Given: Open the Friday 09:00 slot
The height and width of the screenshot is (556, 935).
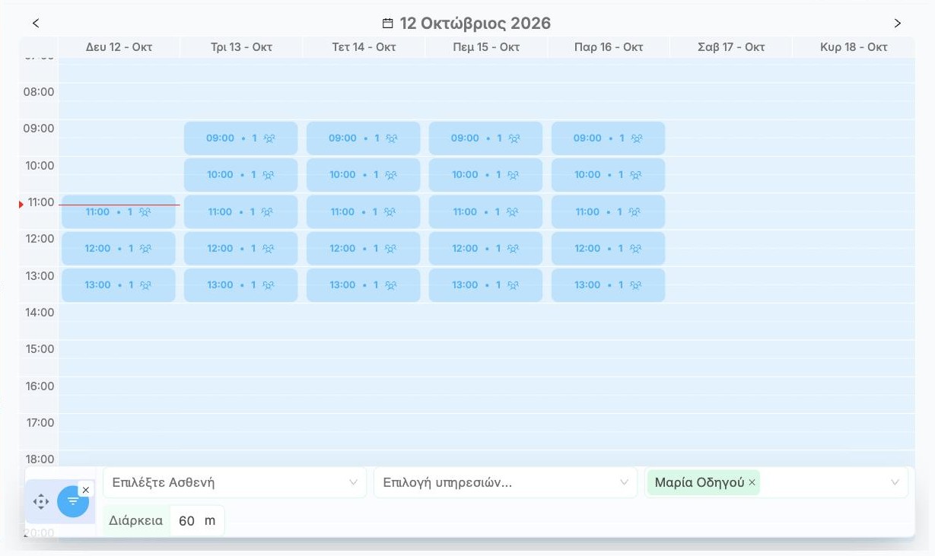Looking at the screenshot, I should tap(609, 138).
